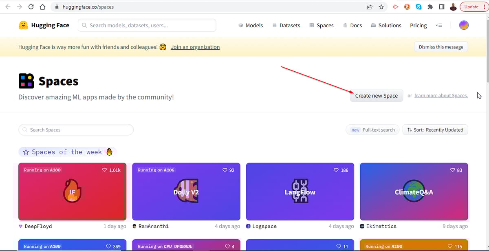Go to the browser home page icon
This screenshot has height=251, width=489.
click(42, 7)
